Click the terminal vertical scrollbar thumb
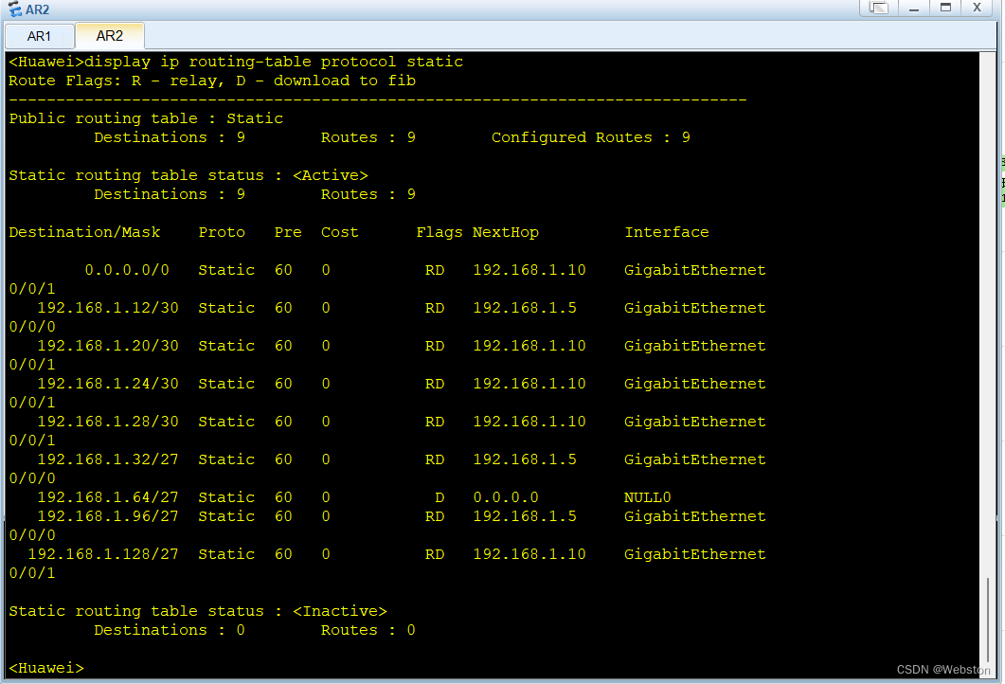 (x=988, y=621)
